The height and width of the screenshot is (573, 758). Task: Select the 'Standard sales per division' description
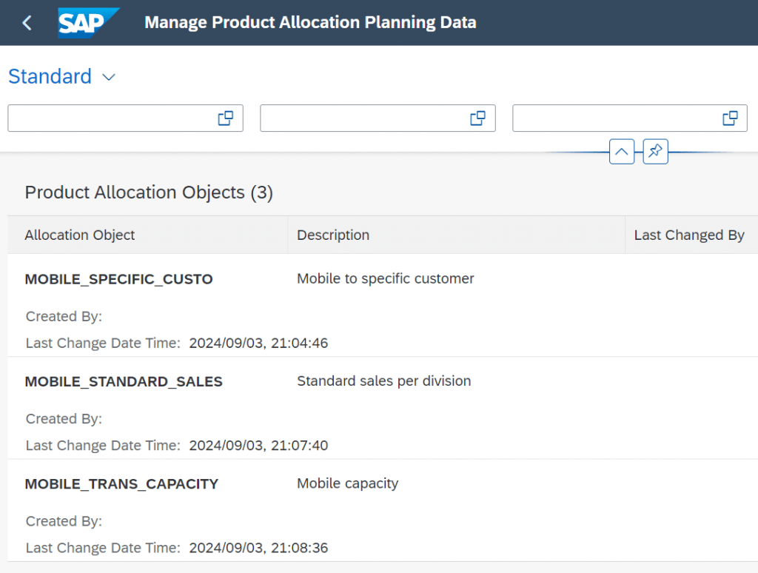[x=384, y=381]
